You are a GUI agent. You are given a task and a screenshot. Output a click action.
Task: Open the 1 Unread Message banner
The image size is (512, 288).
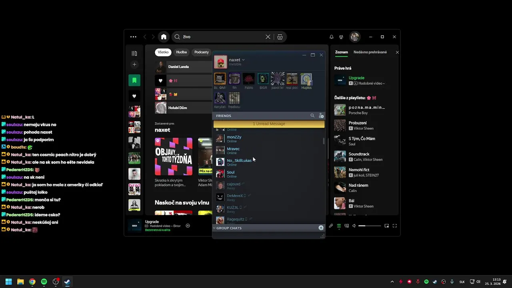point(269,124)
